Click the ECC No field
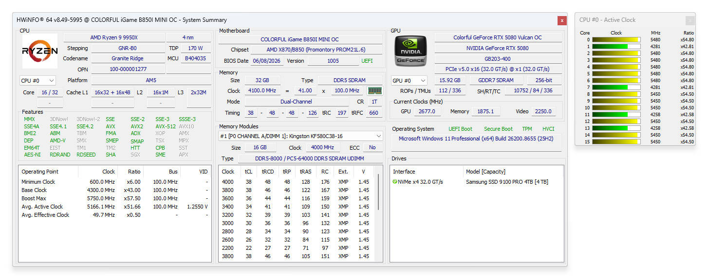 [373, 147]
